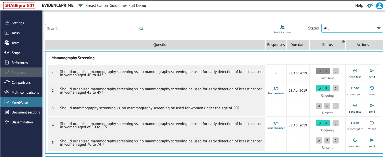386x157 pixels.
Task: Click Mammography Screening group heading
Action: pos(73,58)
